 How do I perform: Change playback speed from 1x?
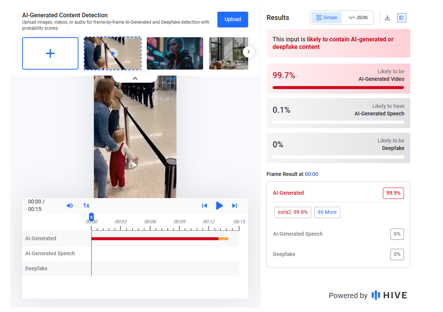86,206
